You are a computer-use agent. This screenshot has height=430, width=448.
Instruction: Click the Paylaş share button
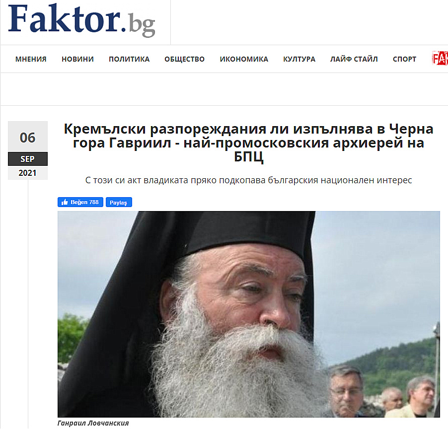(x=119, y=202)
